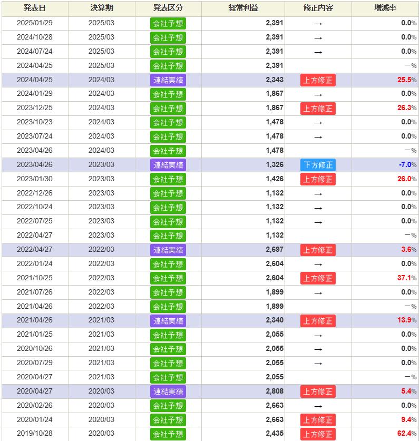Click the 発表日 column header
The image size is (420, 441).
point(35,8)
